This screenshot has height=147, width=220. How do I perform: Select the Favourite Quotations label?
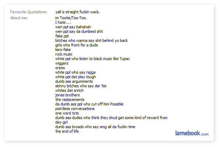(x=29, y=12)
